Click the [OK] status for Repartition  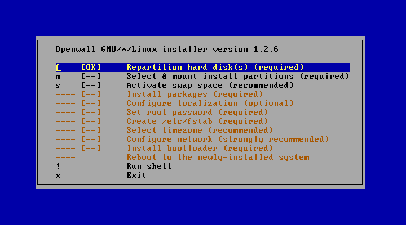[x=91, y=67]
